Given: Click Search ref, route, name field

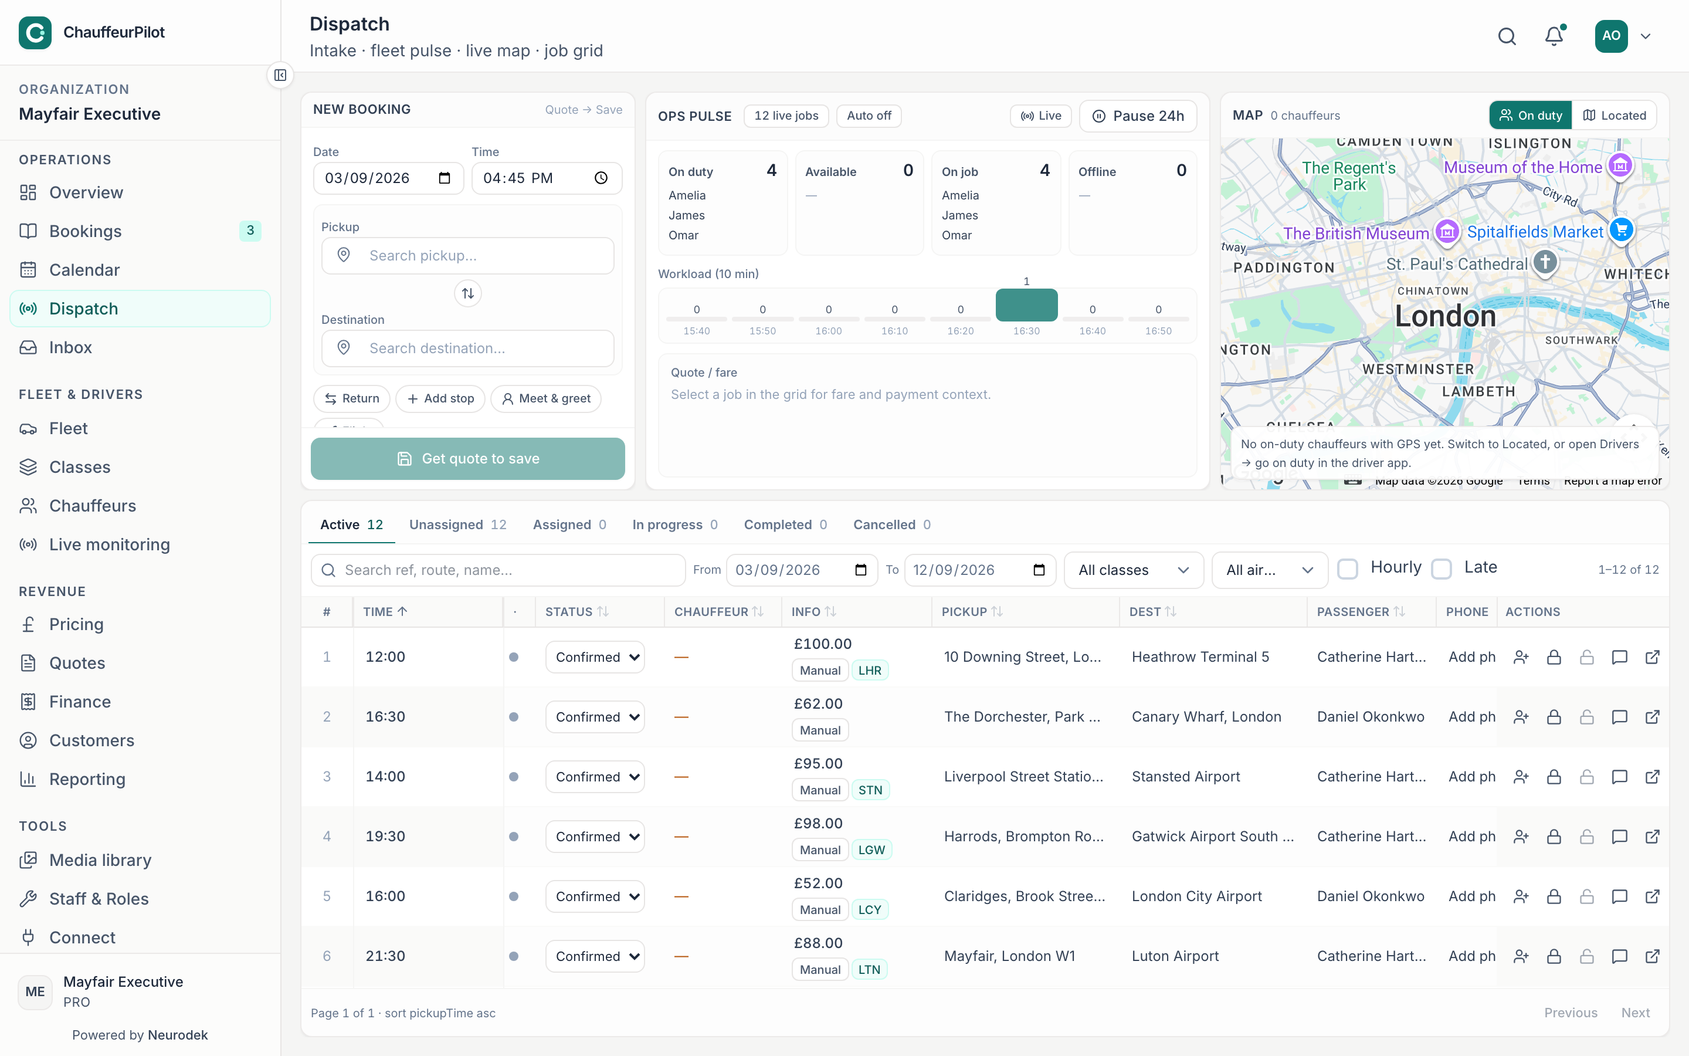Looking at the screenshot, I should 498,570.
